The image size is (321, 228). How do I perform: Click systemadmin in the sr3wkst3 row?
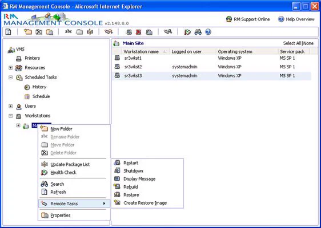(x=184, y=76)
